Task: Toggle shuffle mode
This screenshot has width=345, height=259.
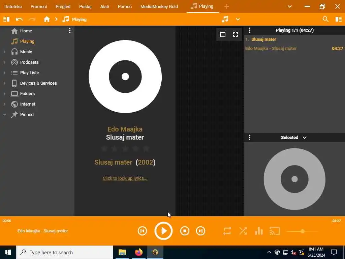Action: coord(243,231)
